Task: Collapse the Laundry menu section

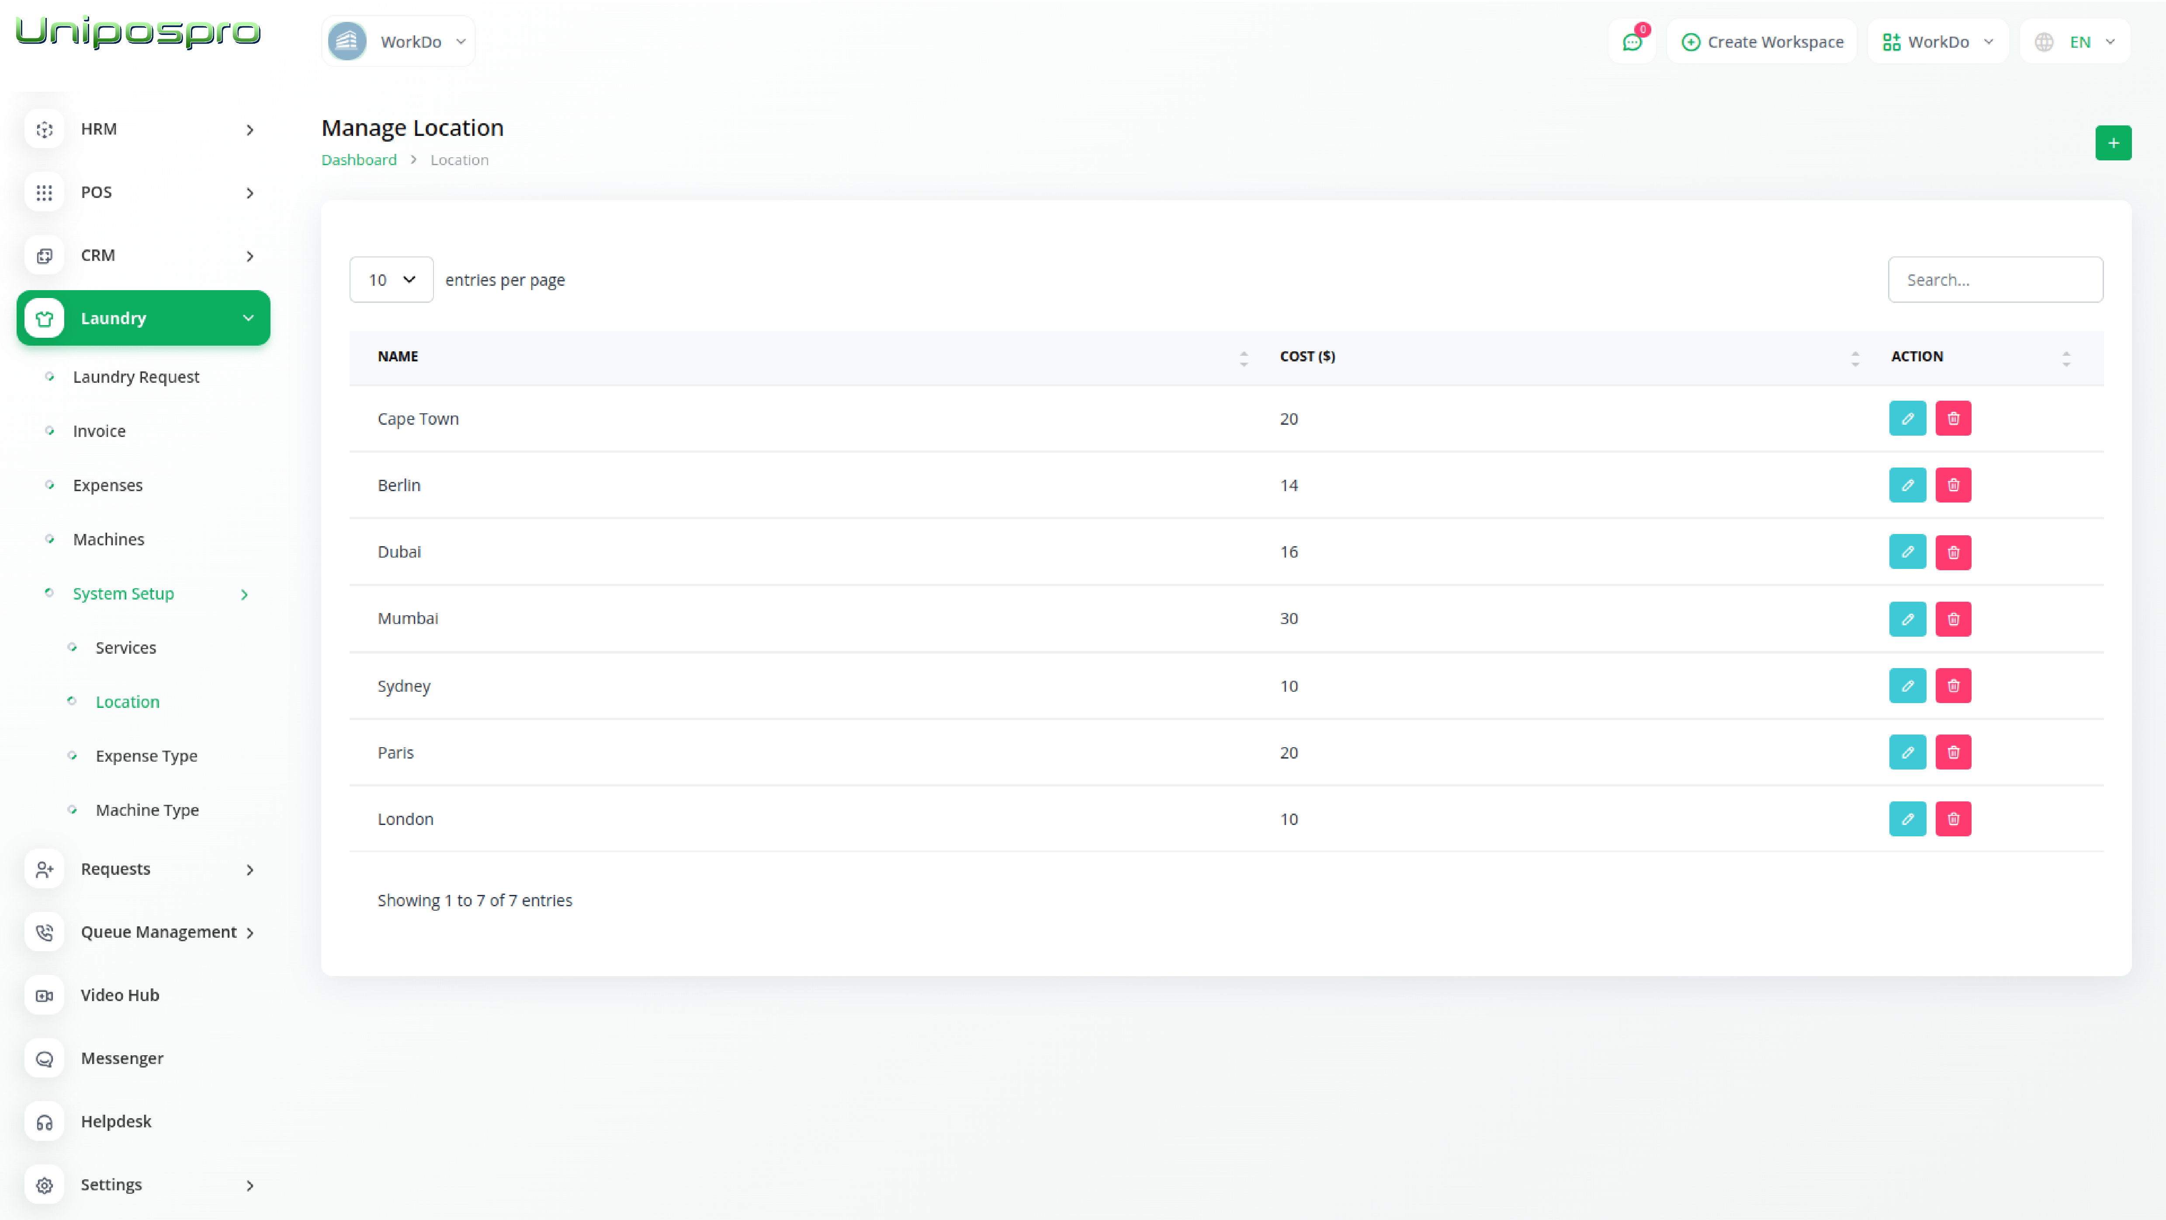Action: pyautogui.click(x=143, y=319)
